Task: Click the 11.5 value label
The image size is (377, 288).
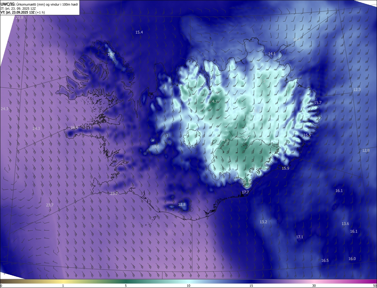Action: (156, 147)
